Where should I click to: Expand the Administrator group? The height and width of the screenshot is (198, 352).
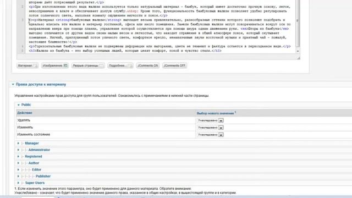click(39, 150)
